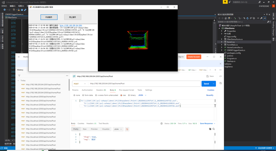276x151 pixels.
Task: Click the view code icon in Solution Explorer
Action: 258,18
